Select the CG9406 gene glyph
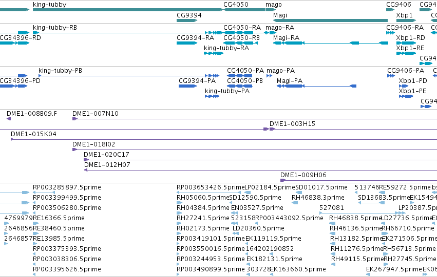The height and width of the screenshot is (277, 437). click(x=390, y=10)
